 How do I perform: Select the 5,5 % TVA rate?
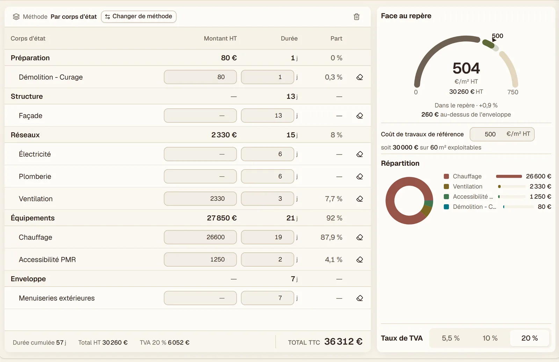click(x=451, y=338)
